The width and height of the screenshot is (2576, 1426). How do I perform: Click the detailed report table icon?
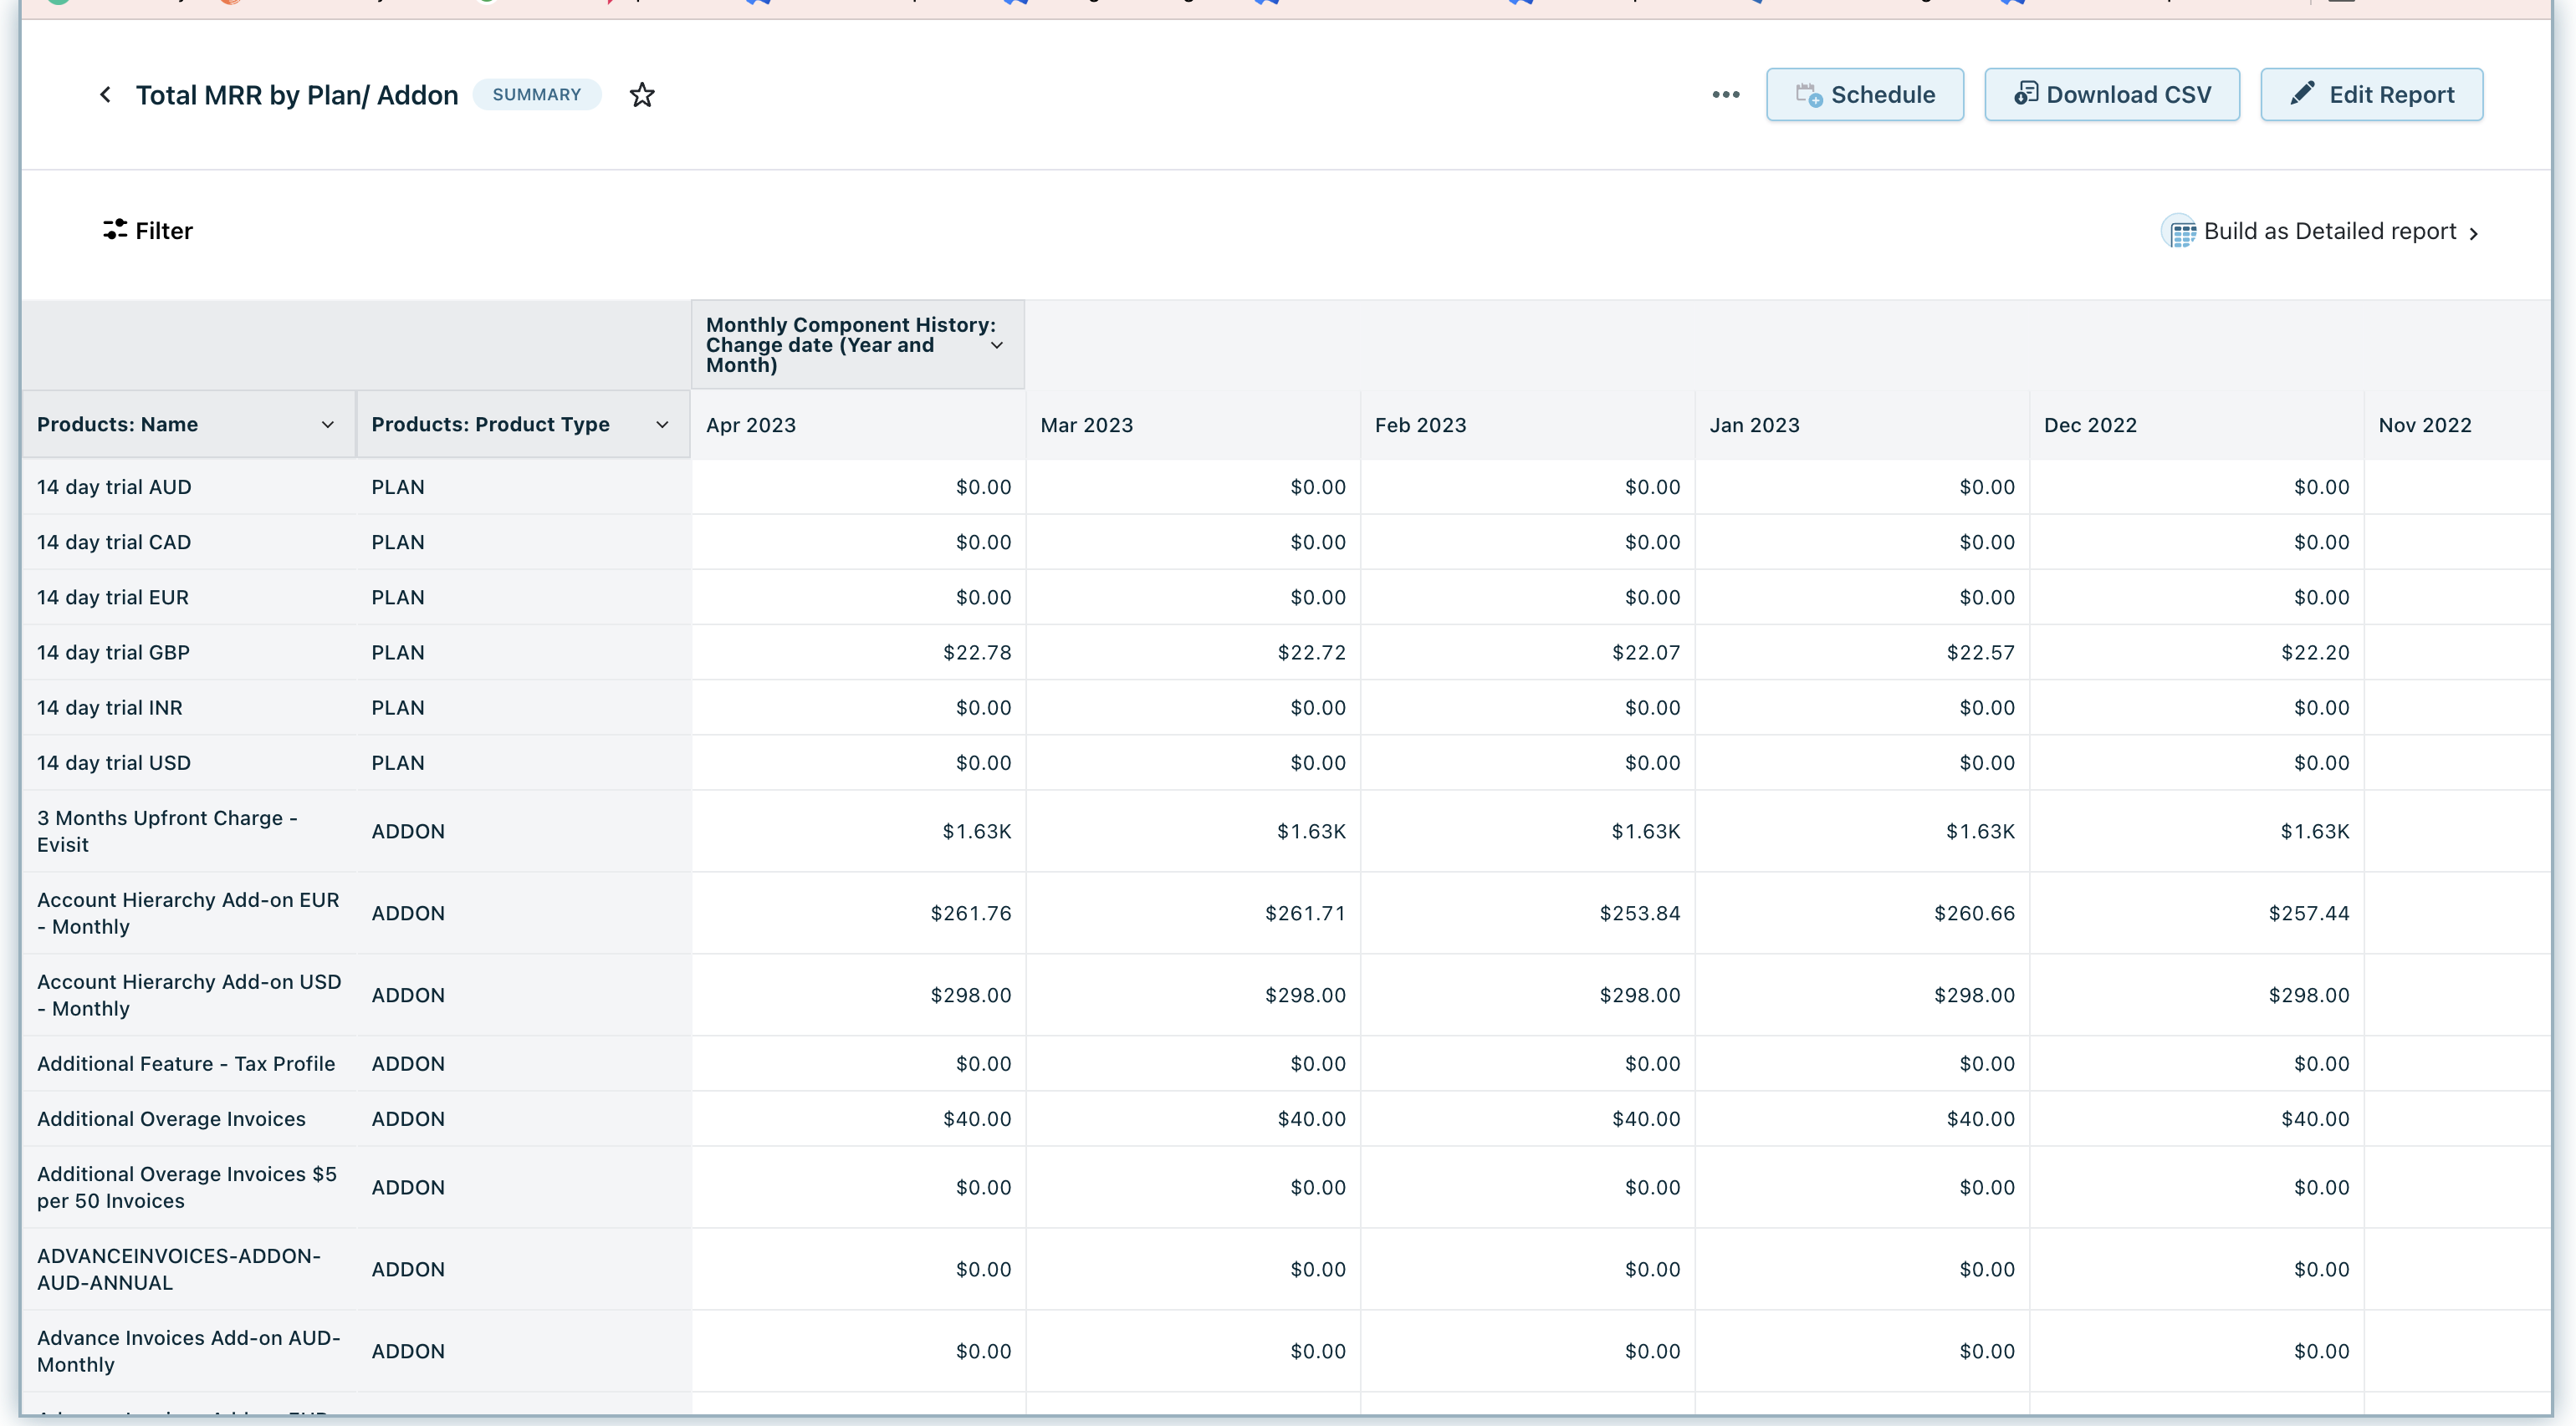[2181, 232]
